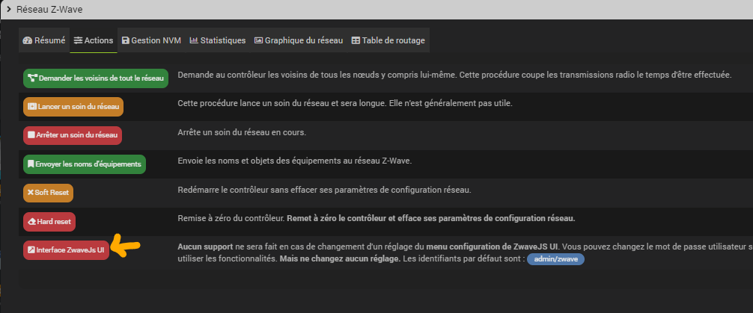Click external link icon on Interface ZwaveJs UI
The width and height of the screenshot is (753, 313).
(x=31, y=250)
